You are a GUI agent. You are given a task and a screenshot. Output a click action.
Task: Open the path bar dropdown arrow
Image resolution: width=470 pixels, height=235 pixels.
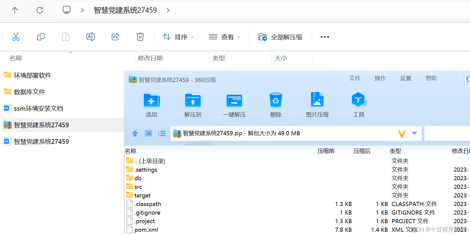(x=415, y=133)
